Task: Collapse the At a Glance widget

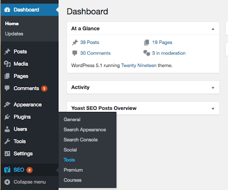Action: click(x=213, y=29)
